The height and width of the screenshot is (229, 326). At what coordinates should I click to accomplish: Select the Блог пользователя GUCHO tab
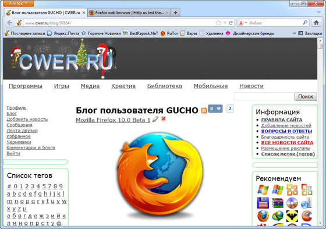click(46, 13)
